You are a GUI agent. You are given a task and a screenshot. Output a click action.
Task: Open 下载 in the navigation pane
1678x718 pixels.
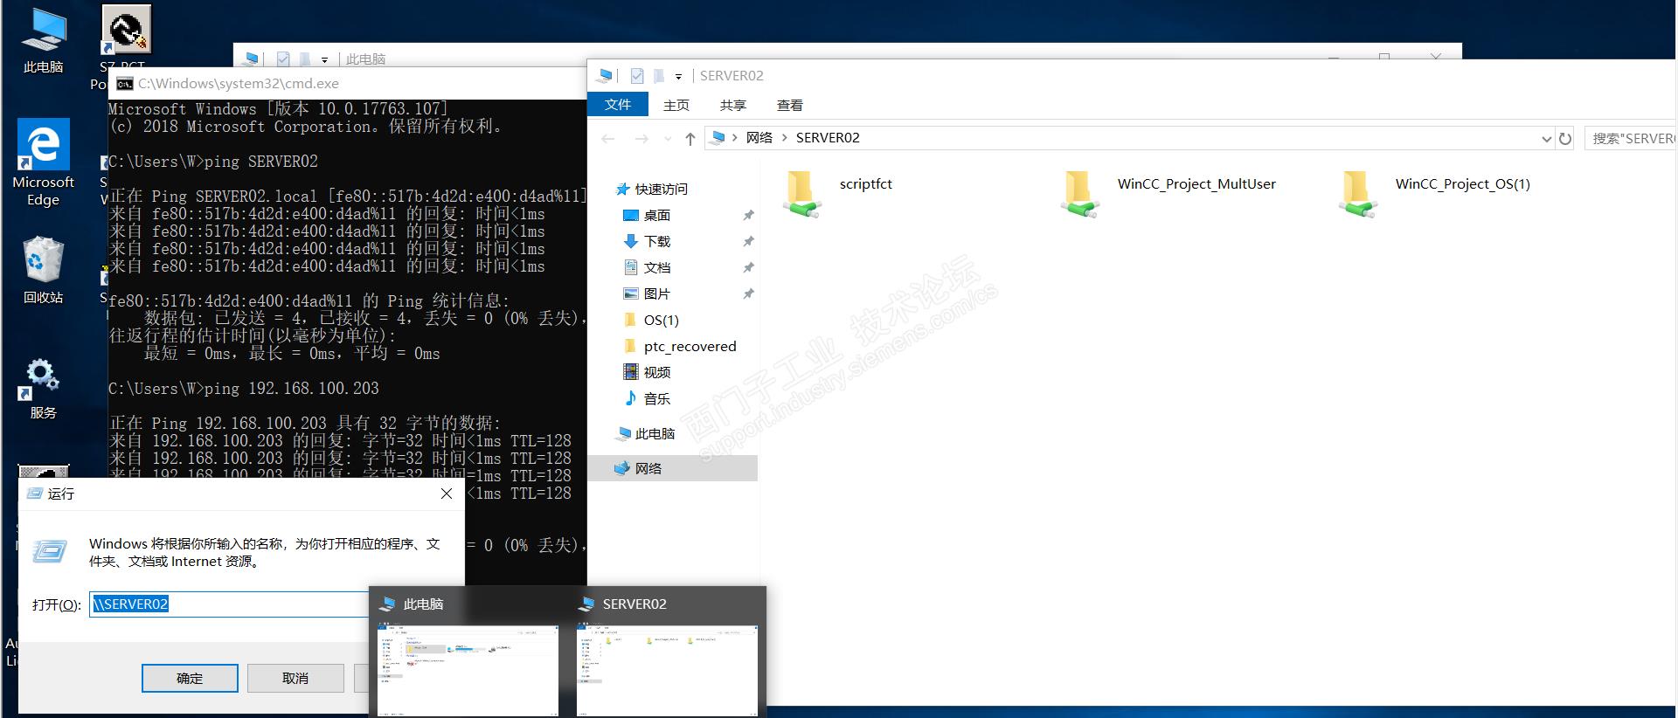click(x=657, y=241)
